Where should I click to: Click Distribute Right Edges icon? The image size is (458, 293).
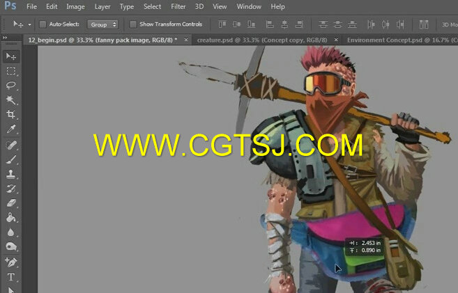coord(400,24)
